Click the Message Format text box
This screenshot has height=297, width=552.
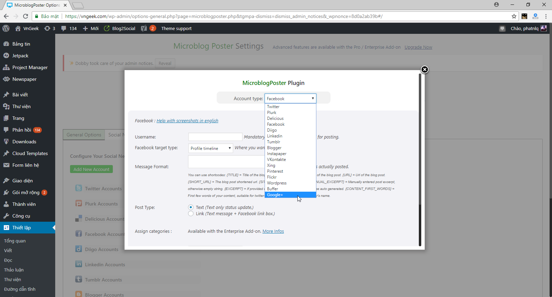226,162
